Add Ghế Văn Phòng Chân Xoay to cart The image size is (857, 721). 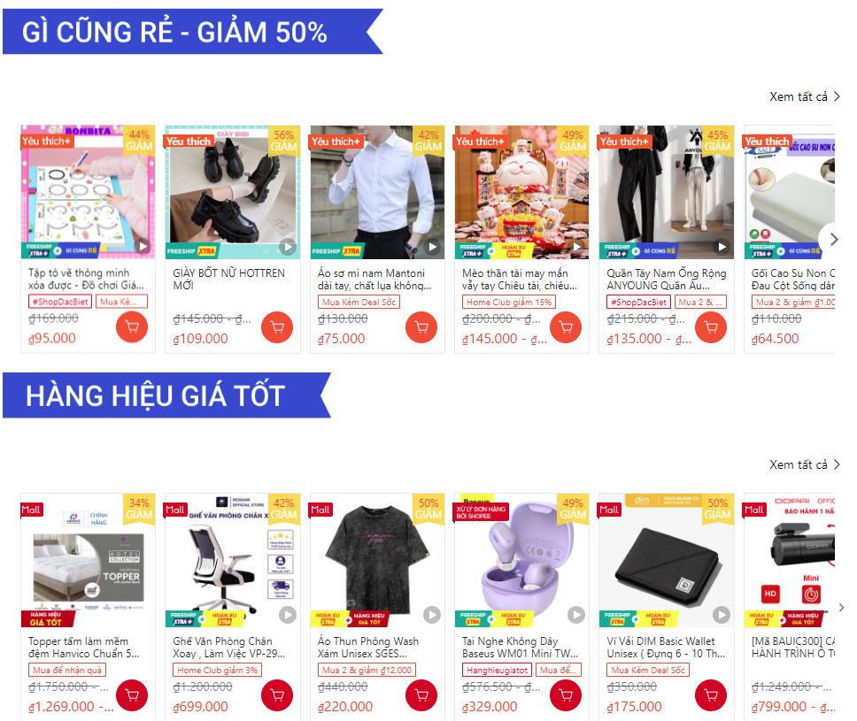coord(277,695)
